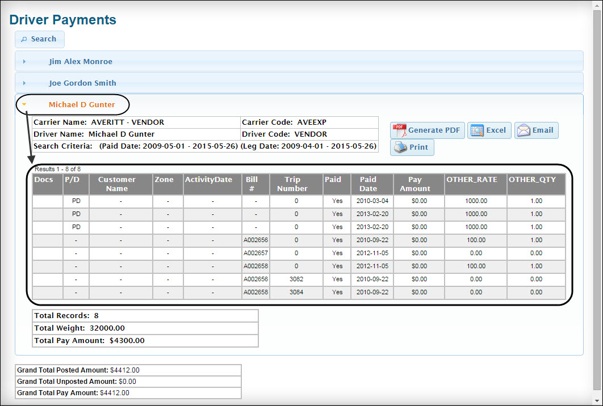
Task: Sort by the Paid Date column header
Action: (x=368, y=184)
